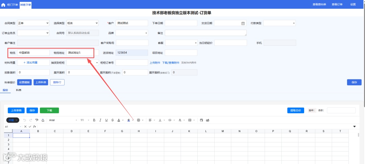Switch to the 料单 tab
365x164 pixels.
19,90
